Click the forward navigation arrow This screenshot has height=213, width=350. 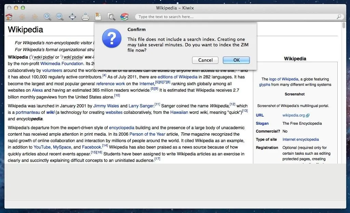coord(35,17)
